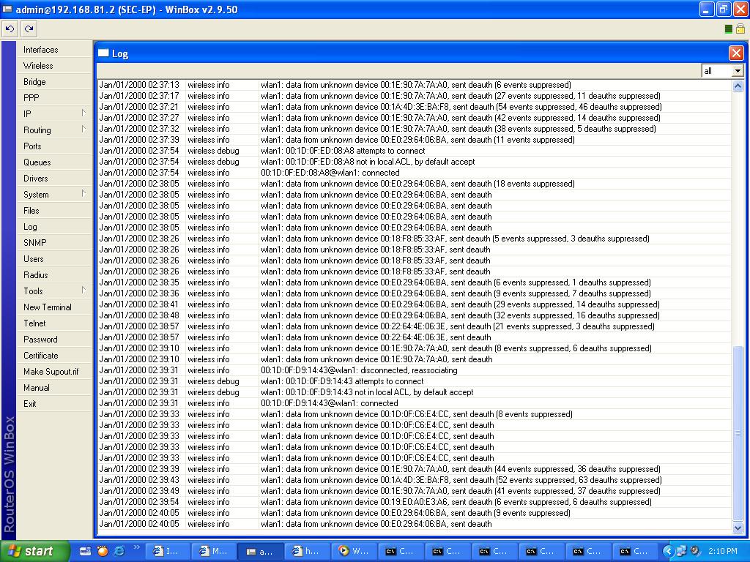Switch to the 'I...' Internet Explorer taskbar button
Viewport: 750px width, 562px height.
(168, 551)
